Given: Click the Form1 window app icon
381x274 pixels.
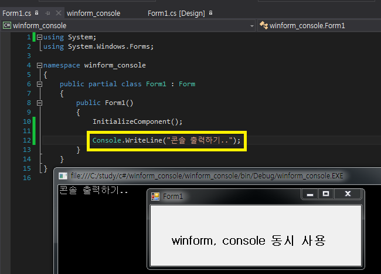Looking at the screenshot, I should [155, 197].
